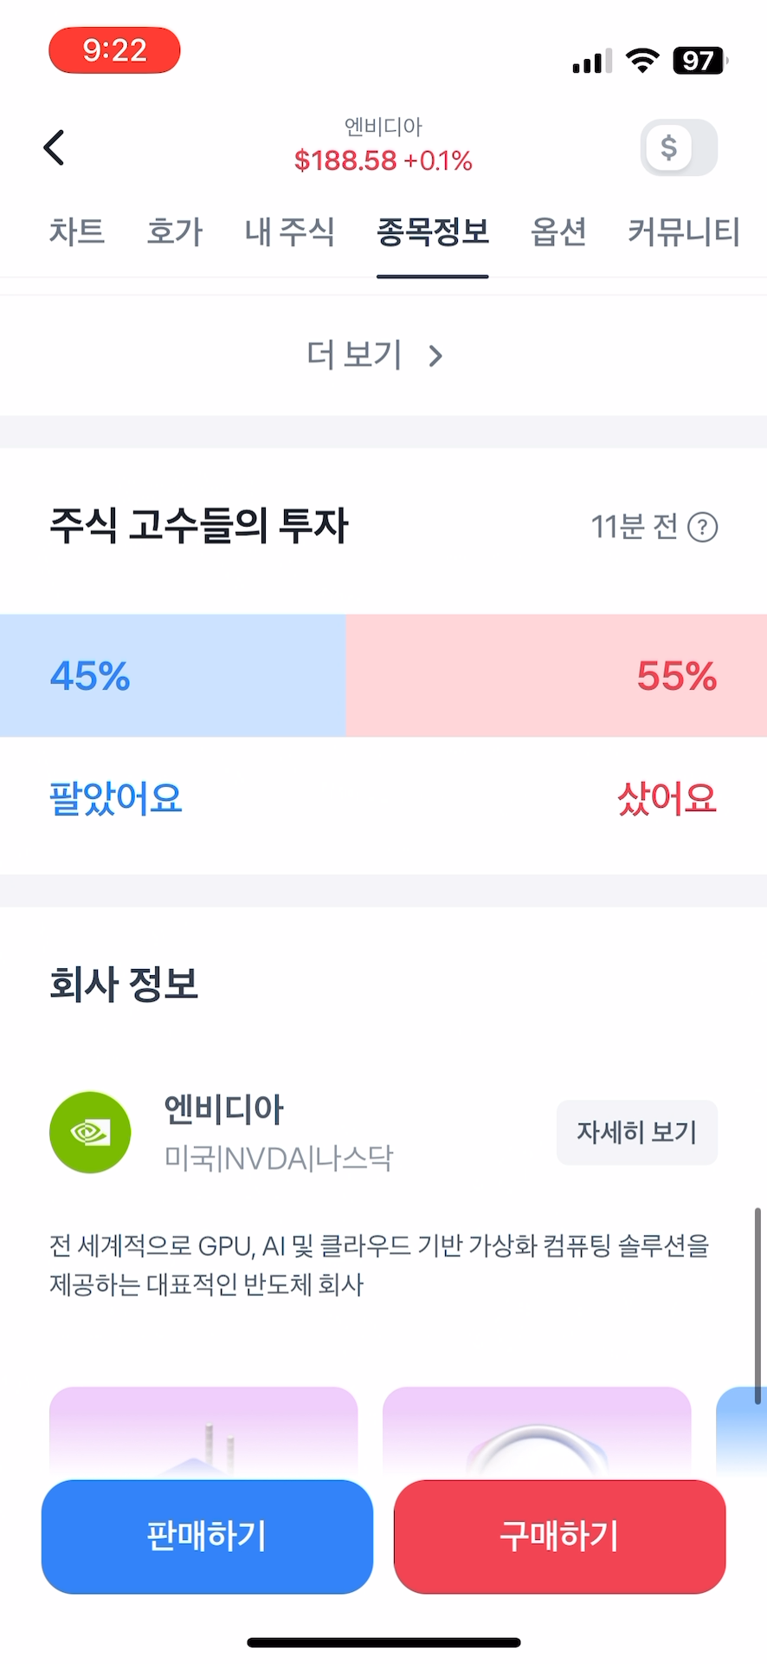767x1664 pixels.
Task: Tap the question mark help icon
Action: 702,527
